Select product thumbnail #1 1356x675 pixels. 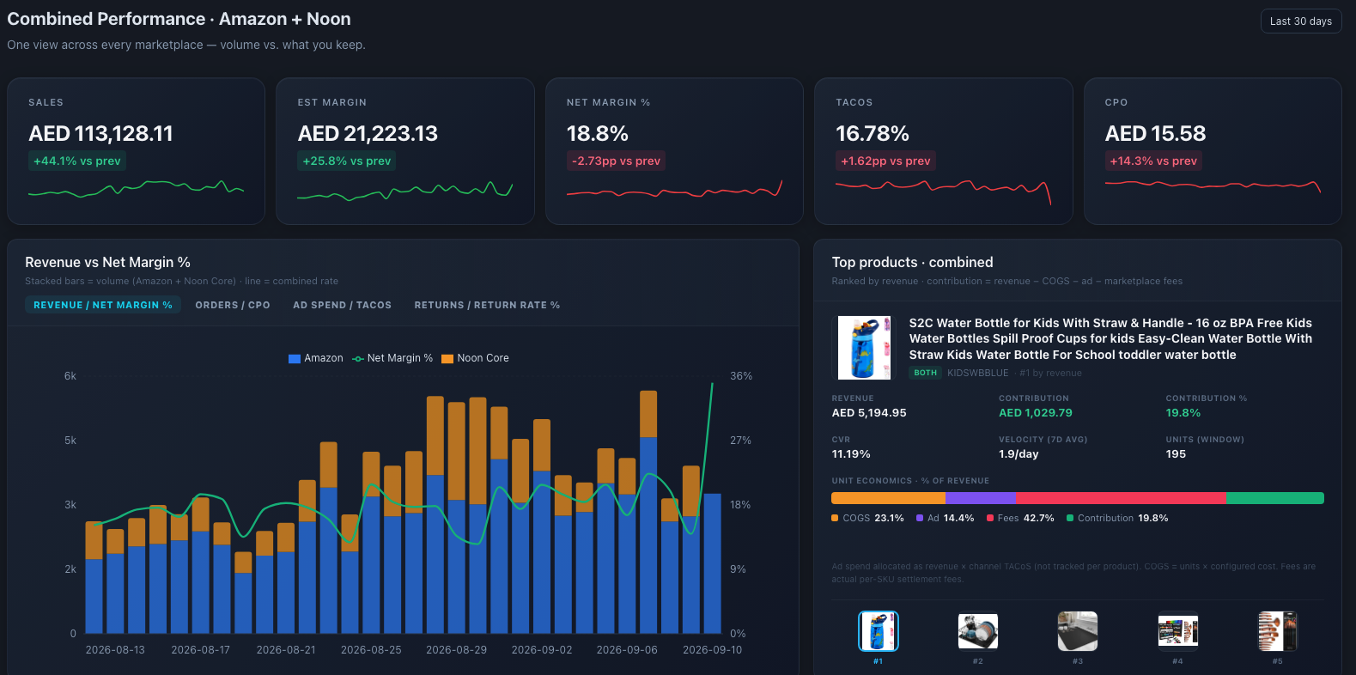878,631
